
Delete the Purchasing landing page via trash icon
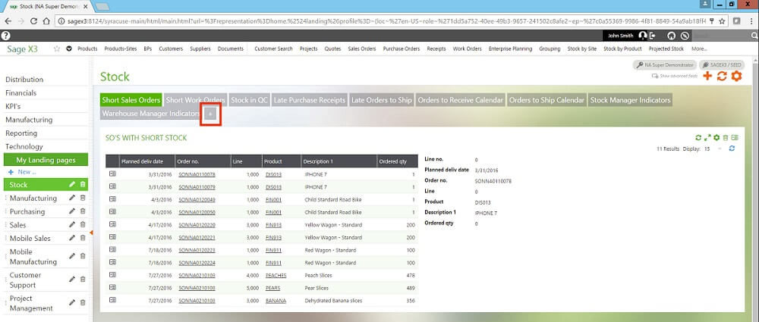pos(83,211)
